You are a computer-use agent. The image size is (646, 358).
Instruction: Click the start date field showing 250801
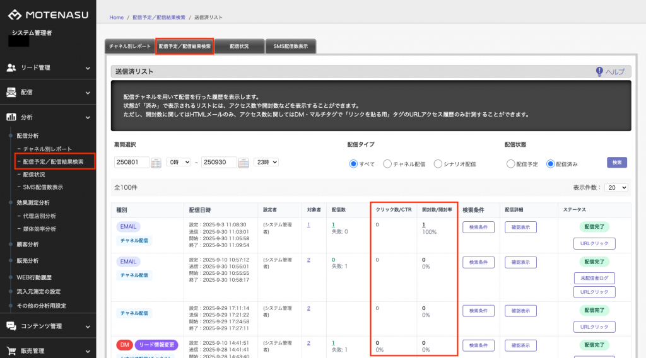132,163
